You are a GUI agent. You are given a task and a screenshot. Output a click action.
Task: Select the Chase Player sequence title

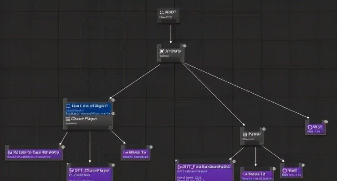[x=84, y=119]
